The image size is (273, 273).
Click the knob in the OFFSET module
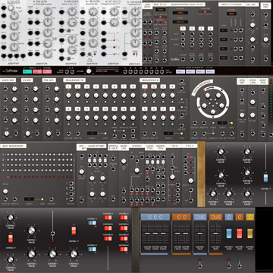81,172
